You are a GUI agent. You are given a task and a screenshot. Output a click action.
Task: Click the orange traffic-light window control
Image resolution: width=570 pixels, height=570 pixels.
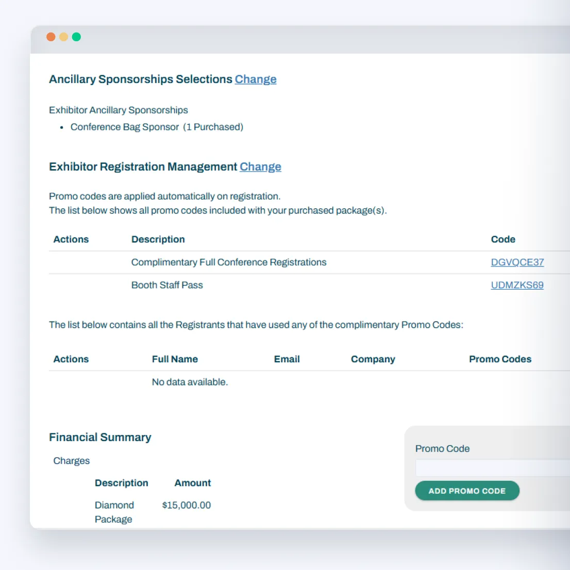click(x=51, y=37)
